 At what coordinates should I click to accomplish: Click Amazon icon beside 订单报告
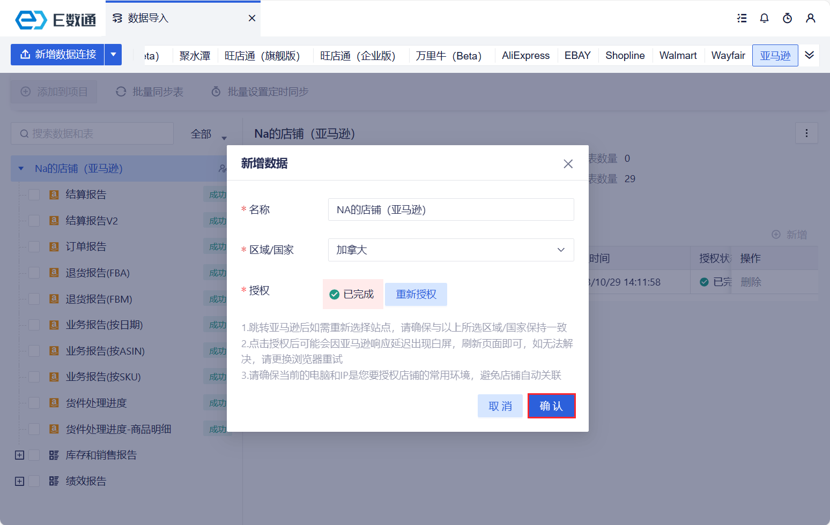[54, 246]
